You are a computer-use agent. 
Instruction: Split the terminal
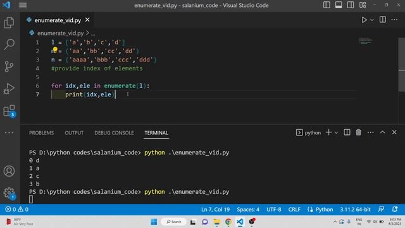tap(347, 132)
